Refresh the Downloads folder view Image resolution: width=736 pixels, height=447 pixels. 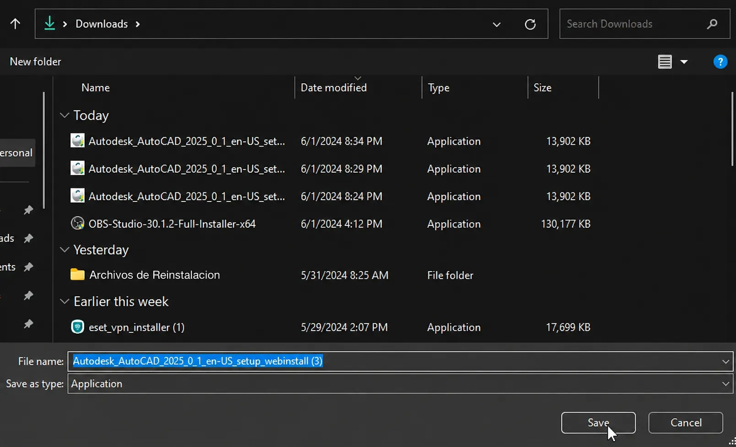(530, 24)
